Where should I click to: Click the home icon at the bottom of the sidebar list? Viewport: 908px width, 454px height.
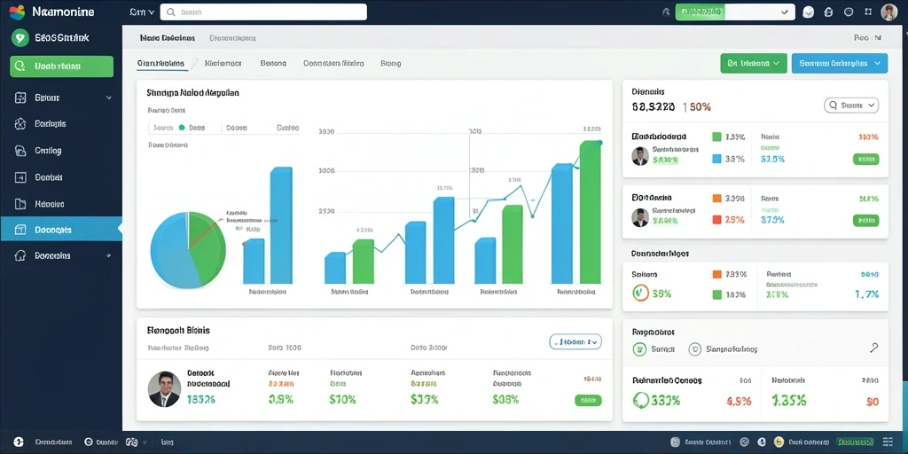click(x=20, y=255)
